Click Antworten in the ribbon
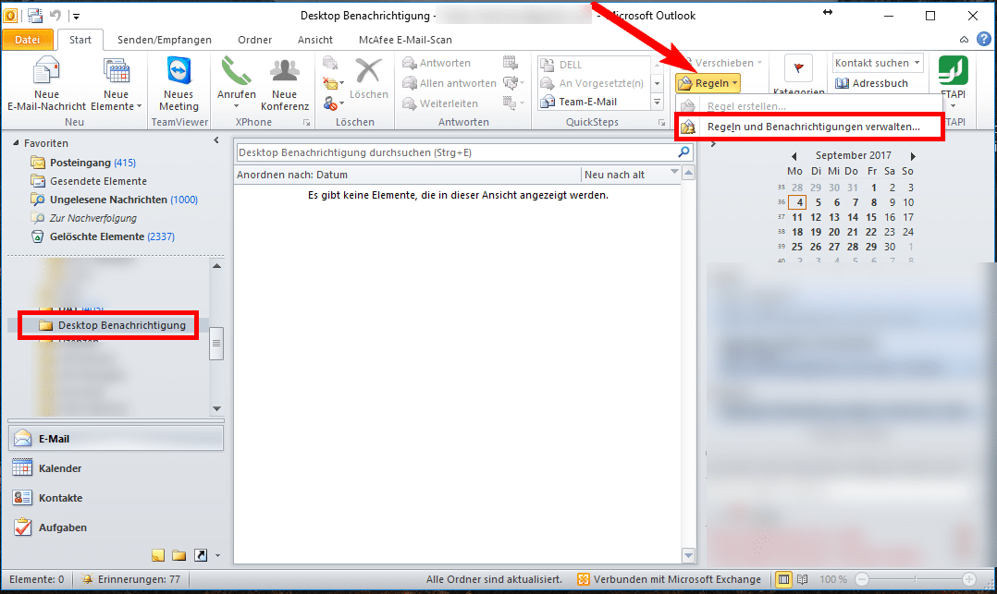997x594 pixels. (437, 63)
